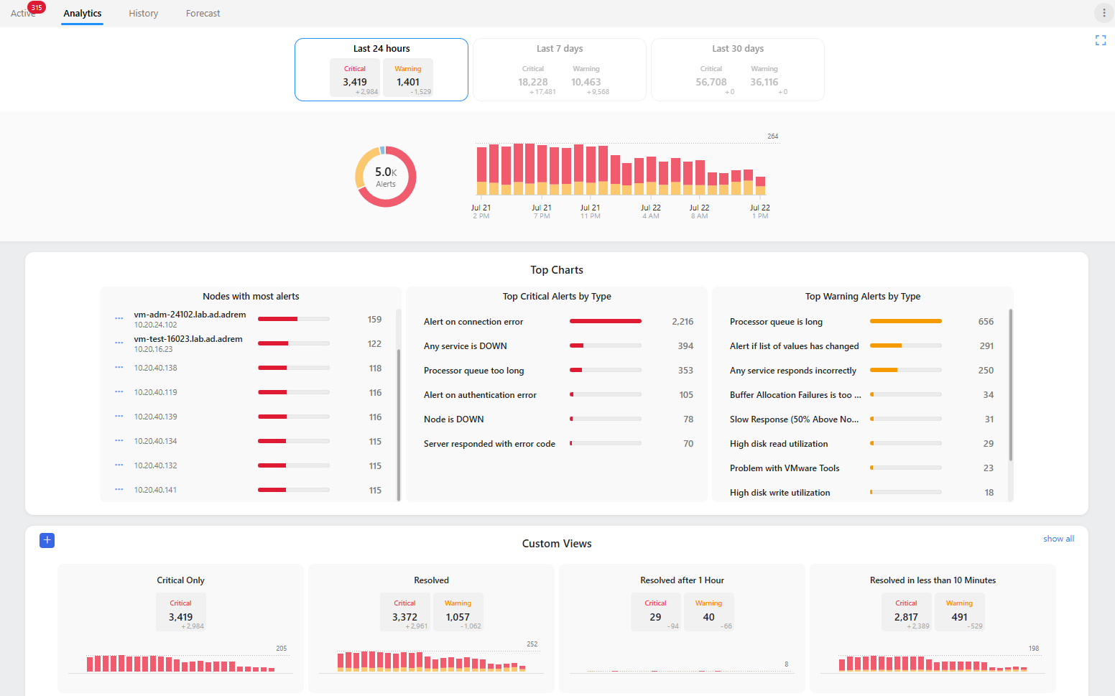Click the vm-adm-24102 node alert bar

(294, 319)
